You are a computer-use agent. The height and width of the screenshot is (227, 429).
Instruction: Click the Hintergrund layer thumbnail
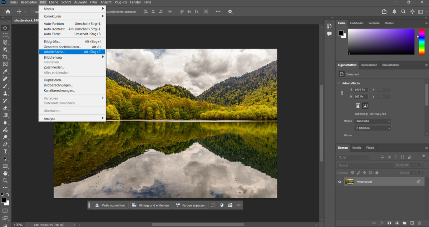click(350, 182)
